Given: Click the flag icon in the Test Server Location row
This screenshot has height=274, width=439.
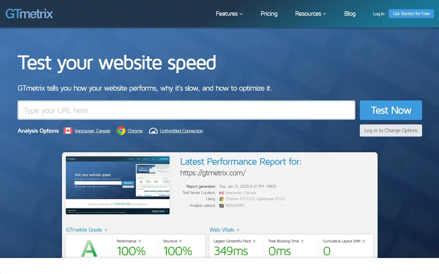Looking at the screenshot, I should tap(221, 193).
